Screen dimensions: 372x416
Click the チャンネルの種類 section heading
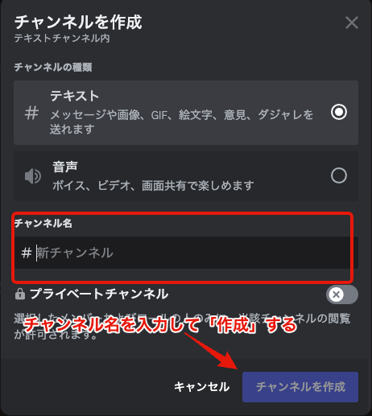pyautogui.click(x=53, y=67)
